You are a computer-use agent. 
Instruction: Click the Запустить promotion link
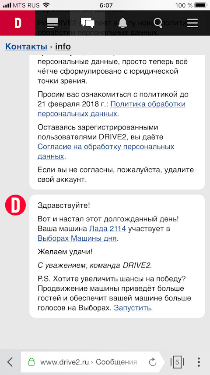pos(132,307)
